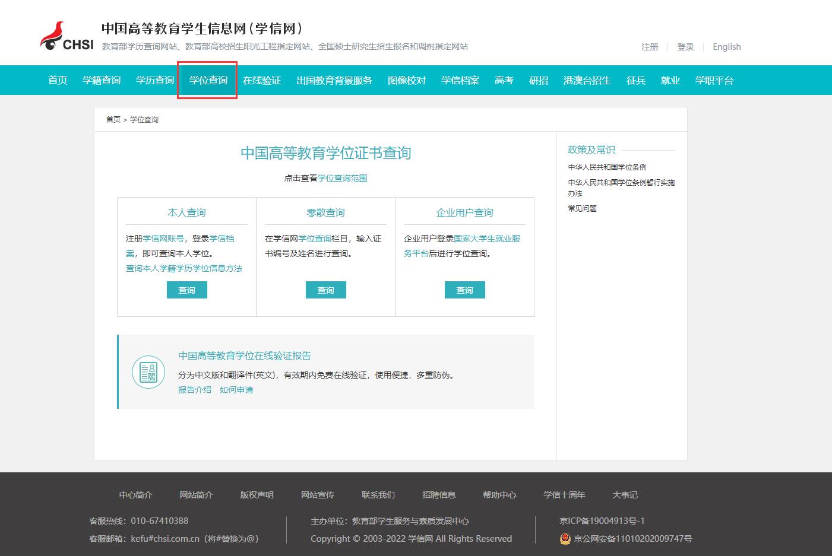The width and height of the screenshot is (832, 556).
Task: Open 查询本人学籍学历学位信息方法 link
Action: click(184, 268)
